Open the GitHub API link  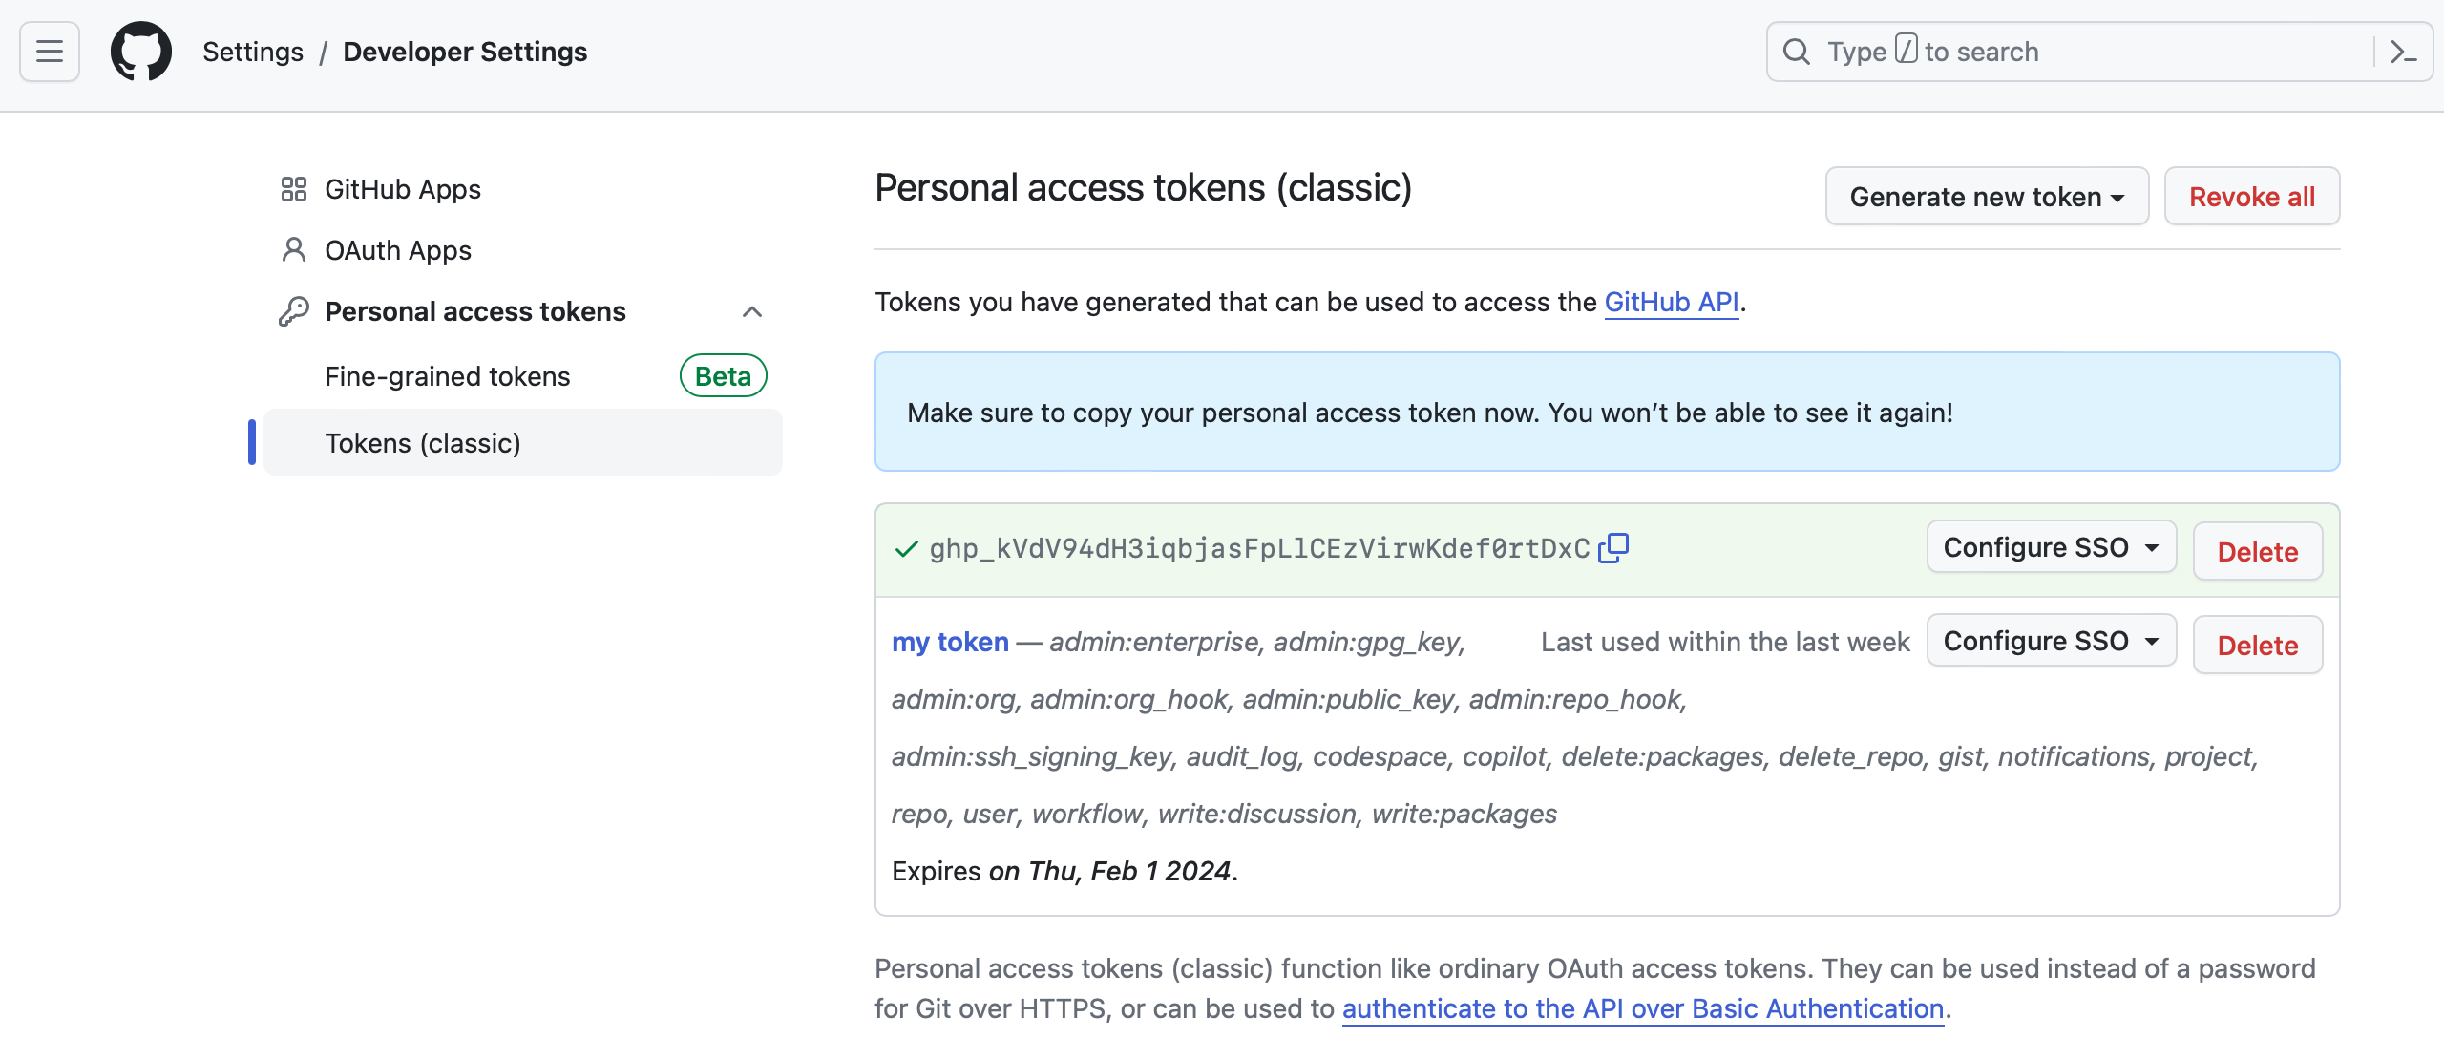point(1671,302)
